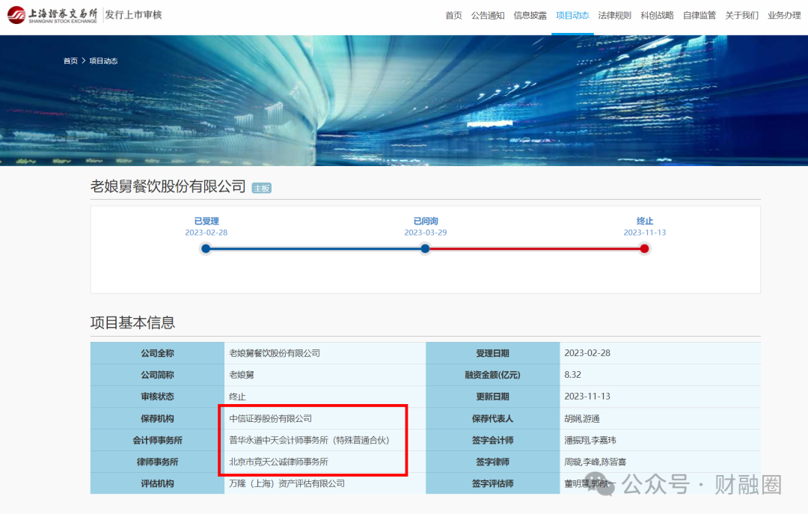Click the 律师事务所 label cell
This screenshot has width=808, height=517.
click(x=157, y=462)
